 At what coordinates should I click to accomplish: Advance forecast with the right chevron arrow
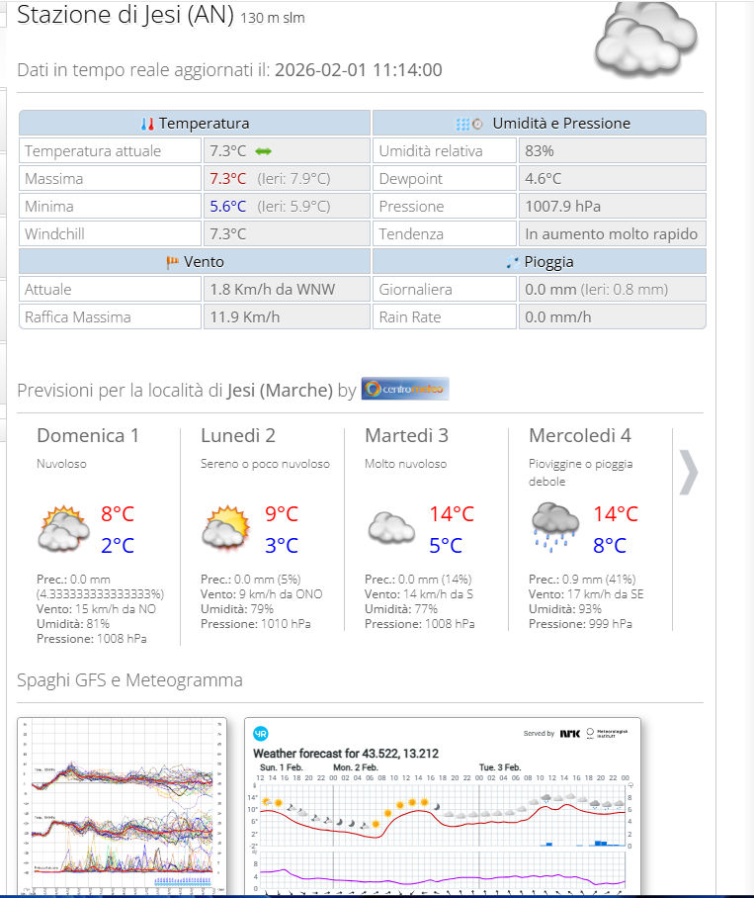(688, 473)
